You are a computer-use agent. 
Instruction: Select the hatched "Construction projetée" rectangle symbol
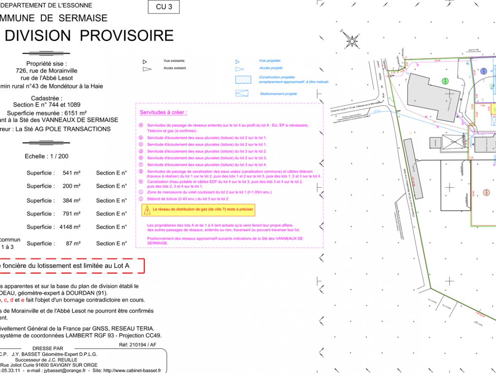(243, 80)
